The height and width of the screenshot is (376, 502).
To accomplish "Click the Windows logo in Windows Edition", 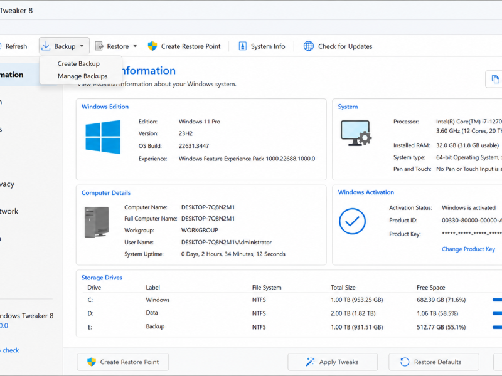I will point(103,137).
